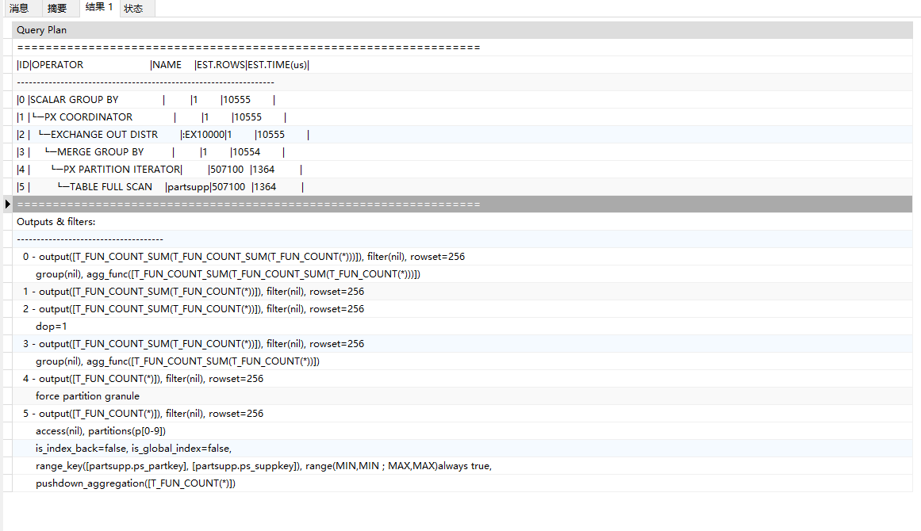Select the PX COORDINATOR plan row
921x531 pixels.
click(x=87, y=117)
